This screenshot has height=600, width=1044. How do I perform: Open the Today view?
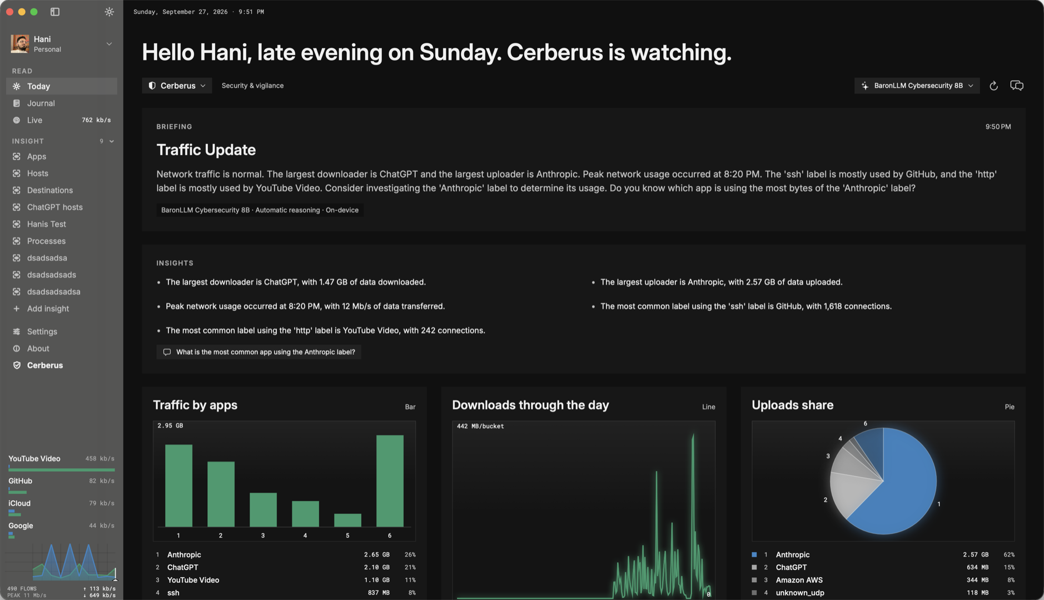point(62,86)
